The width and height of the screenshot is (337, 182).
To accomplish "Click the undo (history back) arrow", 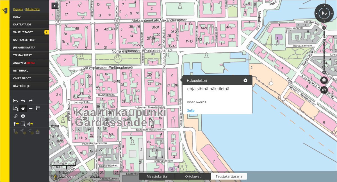I will pyautogui.click(x=23, y=101).
